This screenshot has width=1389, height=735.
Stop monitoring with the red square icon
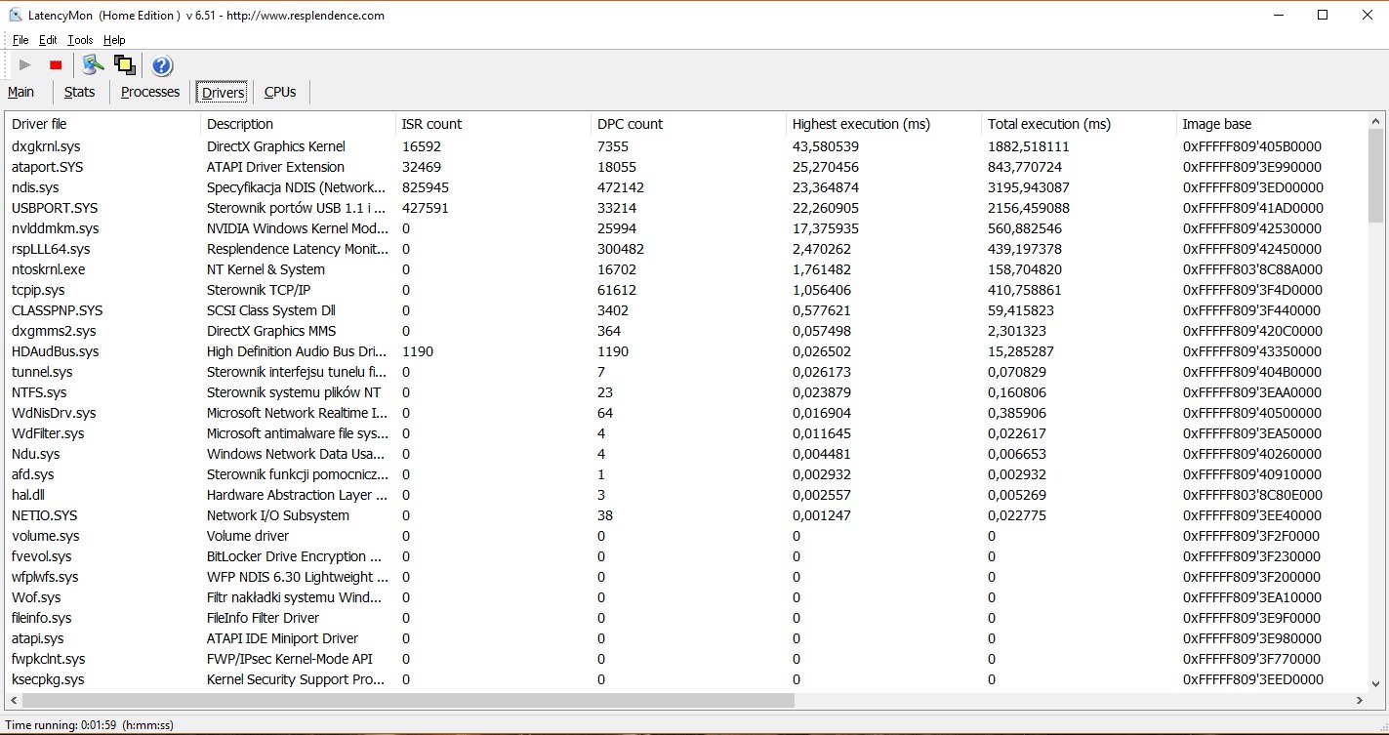[56, 65]
